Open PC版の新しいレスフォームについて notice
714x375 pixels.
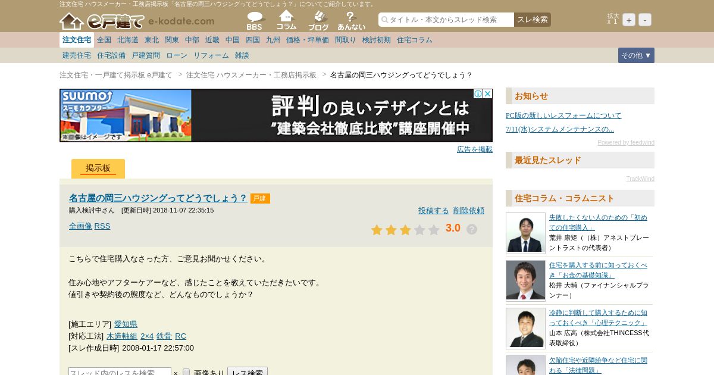click(x=563, y=115)
